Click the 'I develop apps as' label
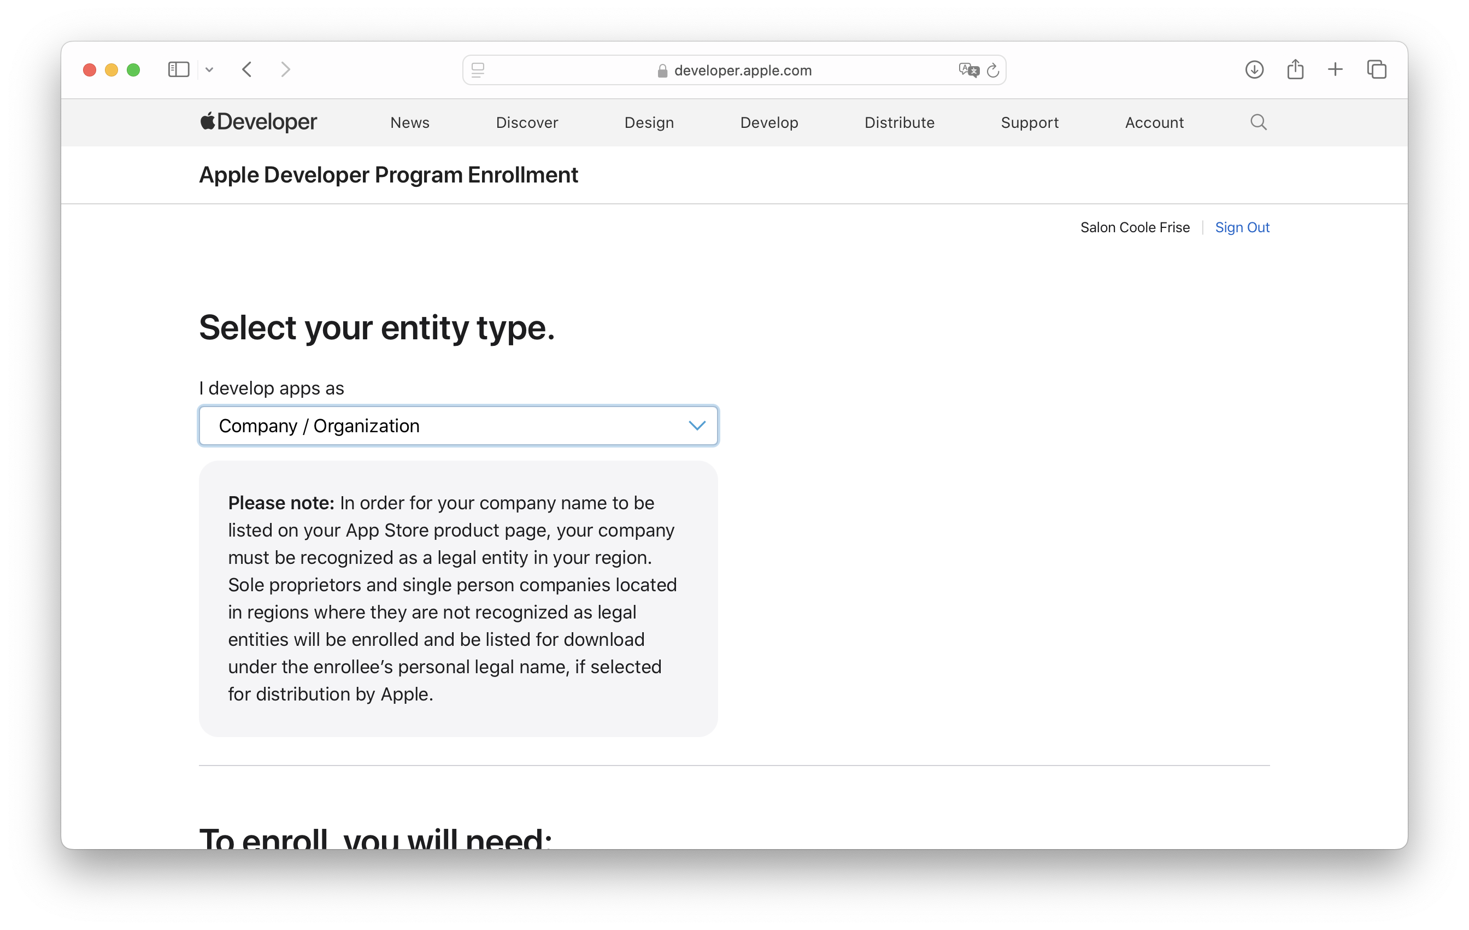The image size is (1469, 930). click(x=272, y=388)
